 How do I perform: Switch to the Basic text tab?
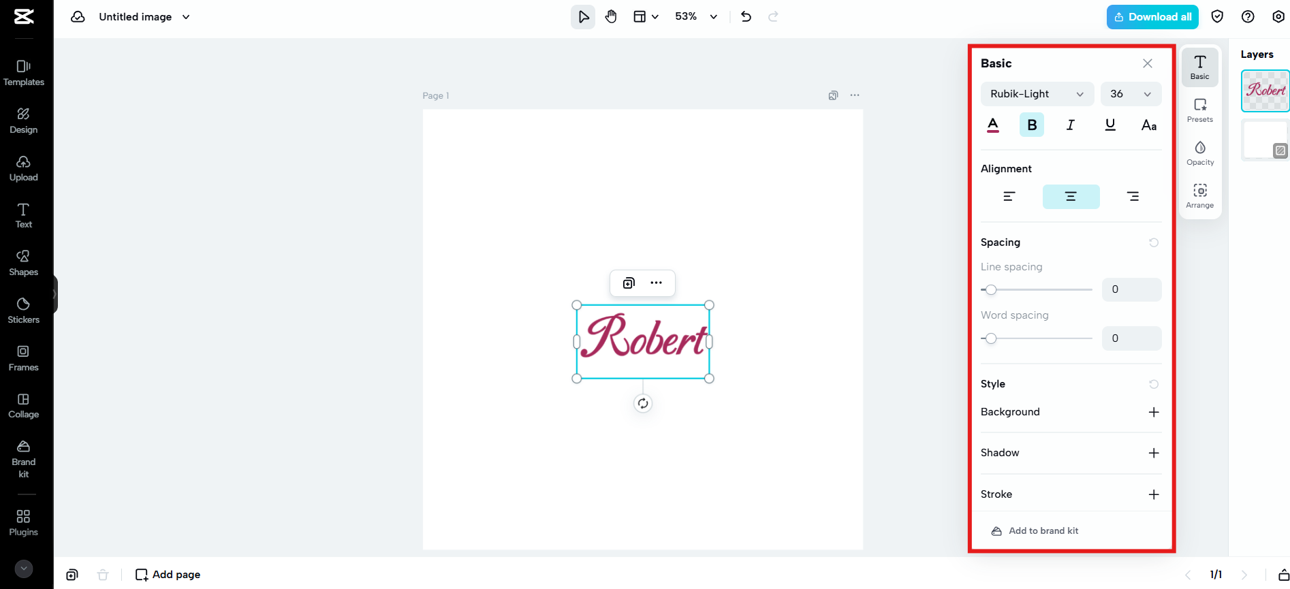(x=1200, y=67)
